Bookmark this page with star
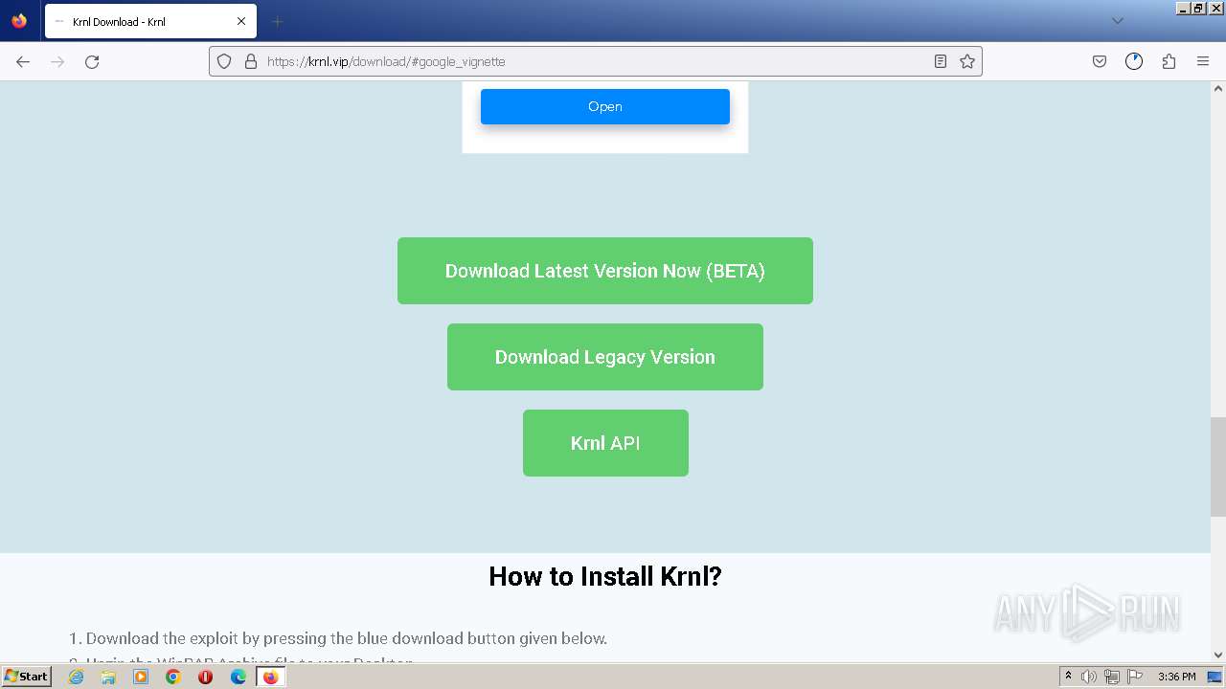 point(967,61)
